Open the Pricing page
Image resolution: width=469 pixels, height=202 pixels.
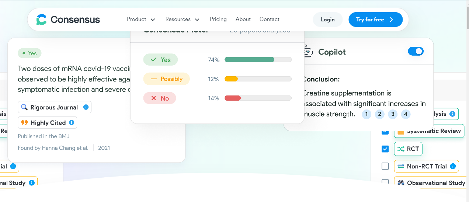point(218,19)
